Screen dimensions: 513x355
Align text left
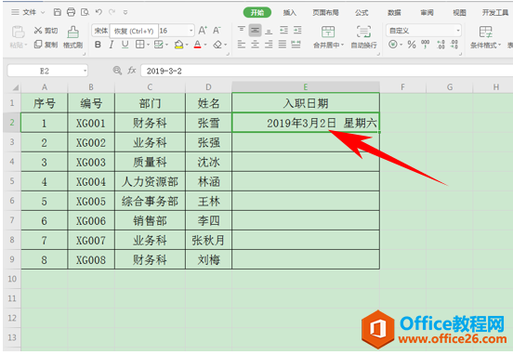(242, 45)
